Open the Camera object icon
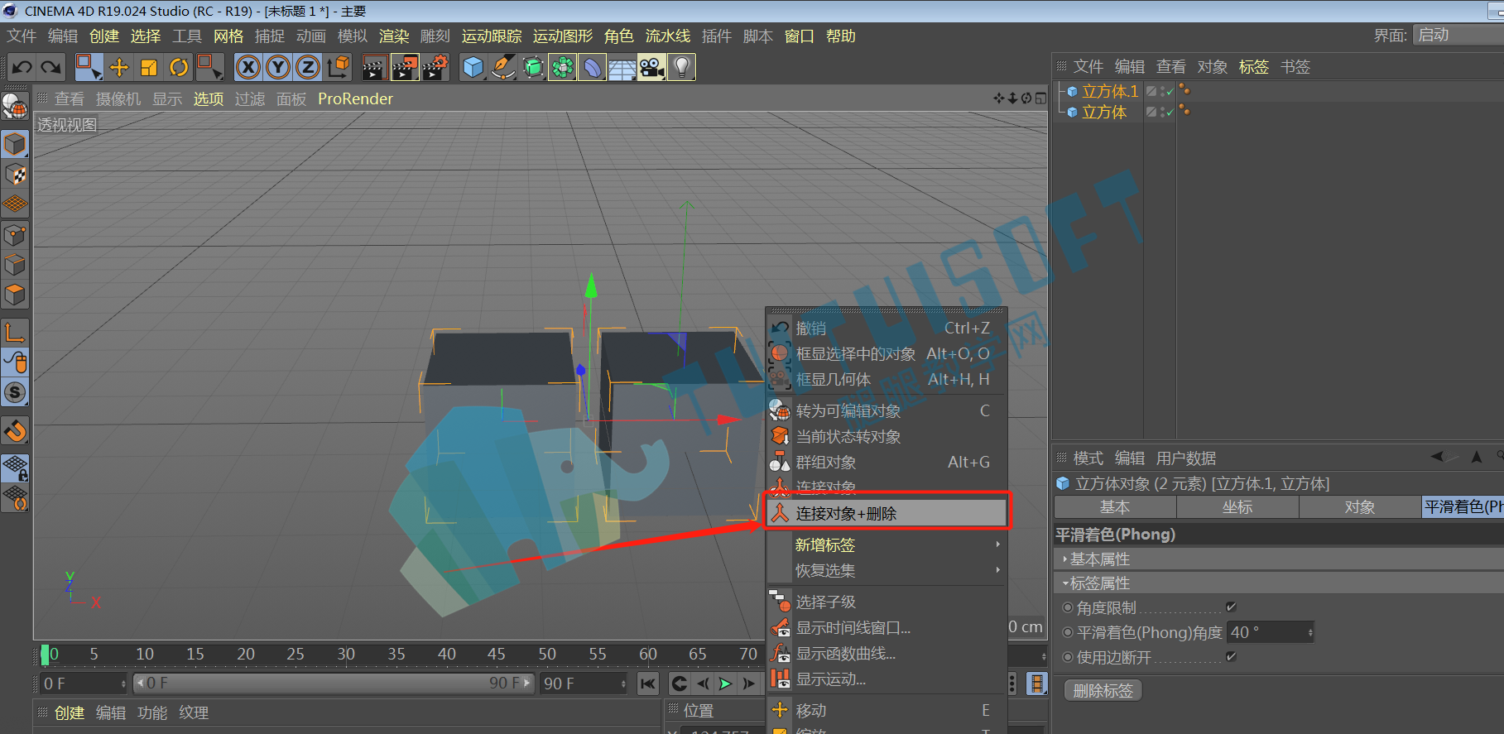The image size is (1504, 734). click(651, 67)
